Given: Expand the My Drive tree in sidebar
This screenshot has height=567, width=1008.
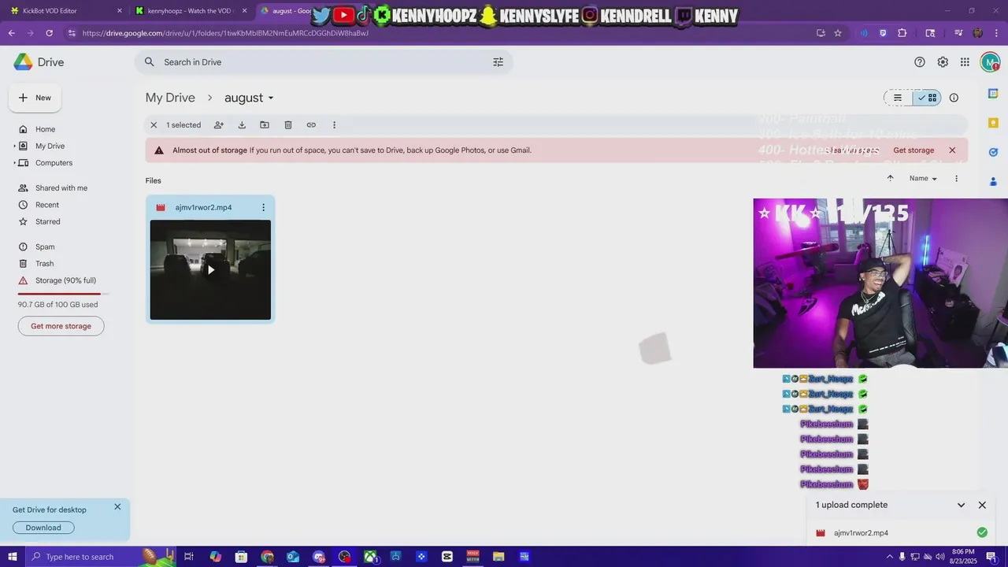Looking at the screenshot, I should (14, 146).
